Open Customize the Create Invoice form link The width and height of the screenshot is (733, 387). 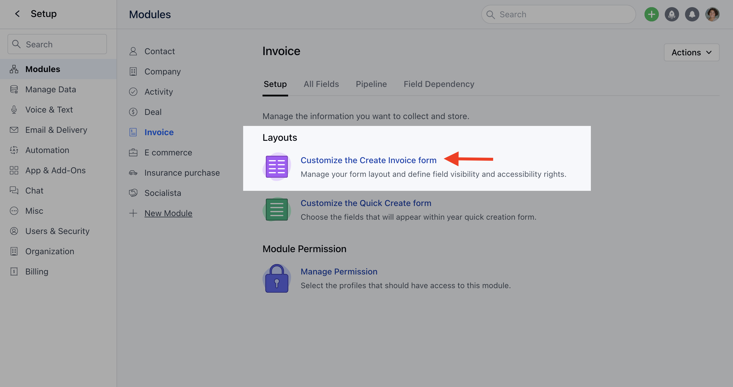tap(368, 160)
